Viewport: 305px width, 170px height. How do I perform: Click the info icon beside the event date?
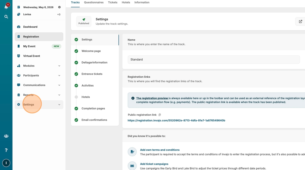(59, 7)
